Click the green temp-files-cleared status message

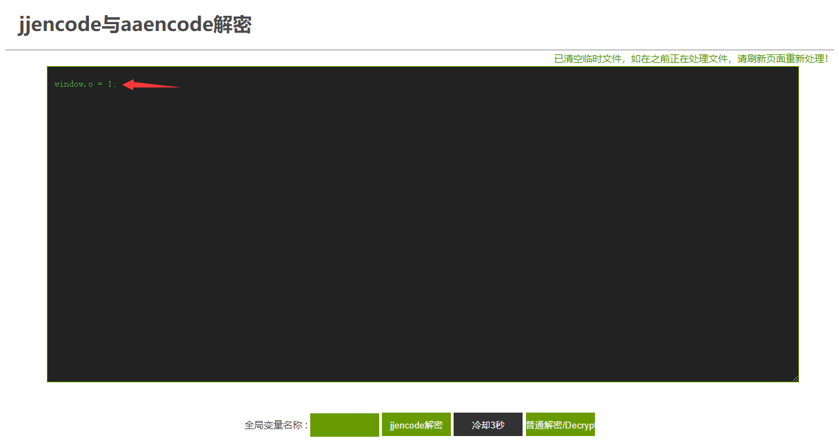(691, 59)
